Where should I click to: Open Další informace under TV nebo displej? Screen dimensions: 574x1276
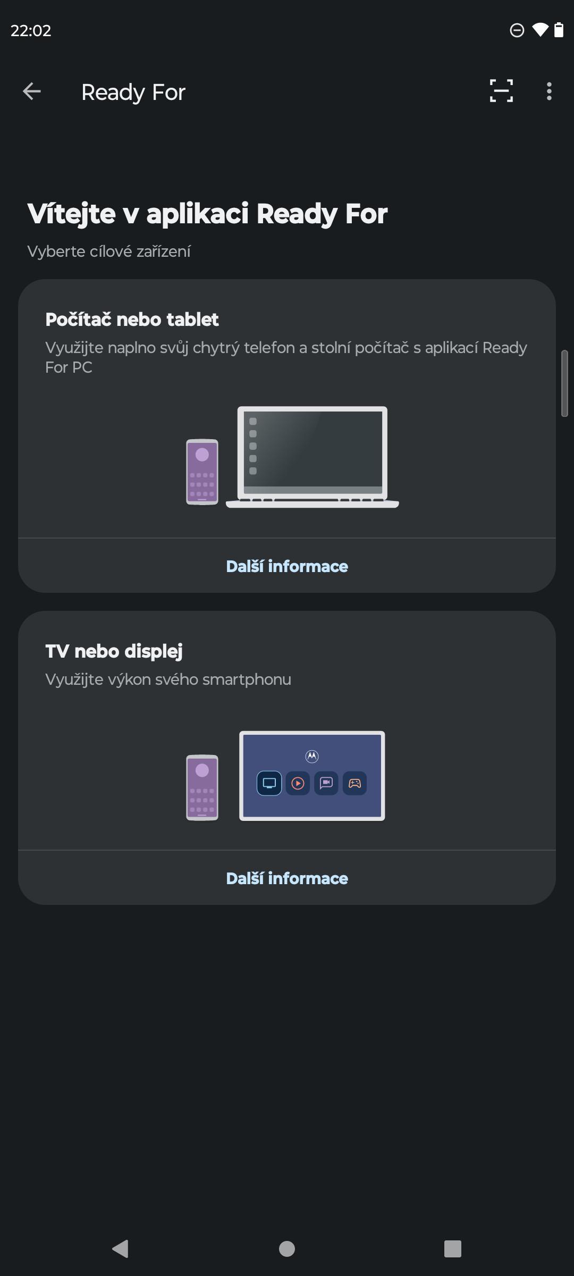pos(287,878)
